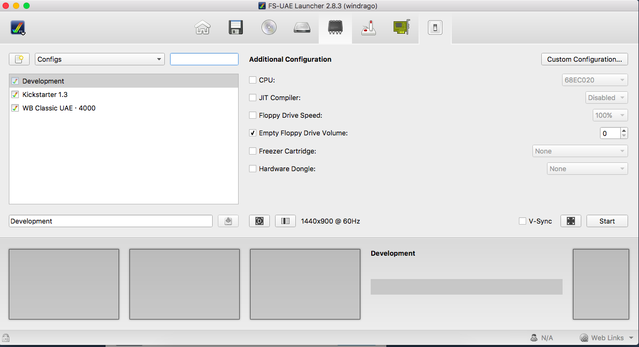Increase the floppy drive volume with up arrow
Image resolution: width=639 pixels, height=347 pixels.
[x=624, y=130]
